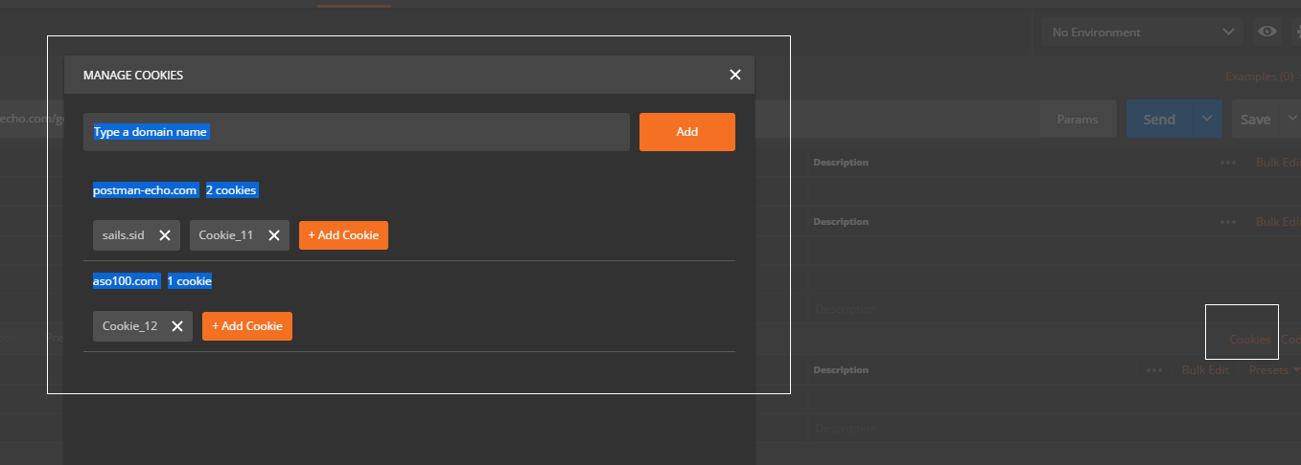Send the request
Screen dimensions: 1301x465
tap(1158, 120)
